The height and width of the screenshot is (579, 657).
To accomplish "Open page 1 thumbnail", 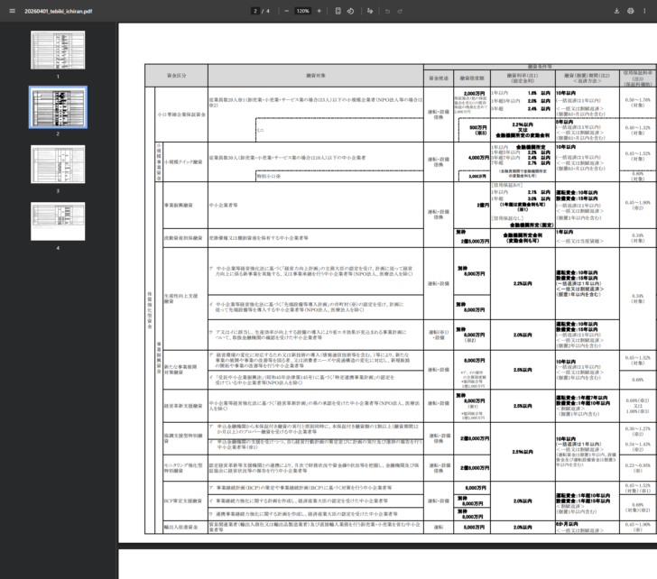I will (x=58, y=50).
